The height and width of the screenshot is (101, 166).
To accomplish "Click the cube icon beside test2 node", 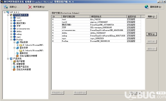I will coord(14,21).
